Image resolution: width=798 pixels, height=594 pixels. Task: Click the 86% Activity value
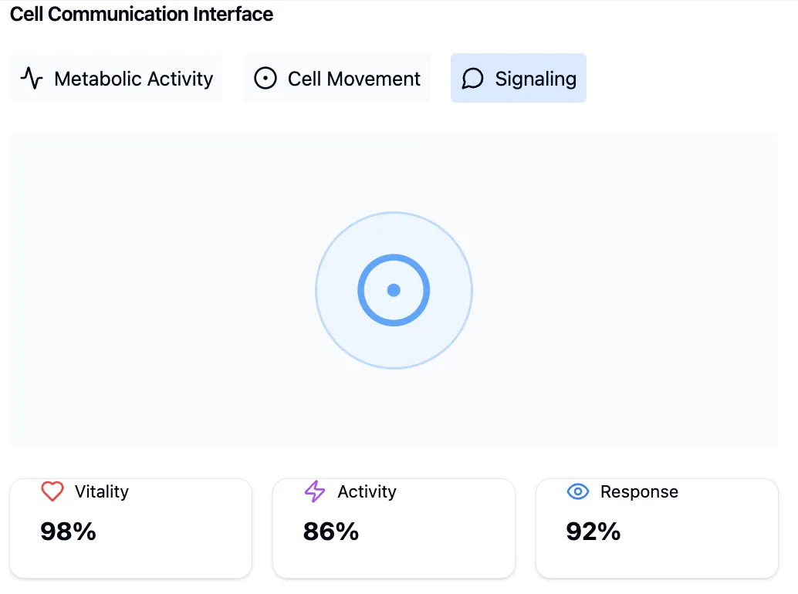tap(331, 532)
